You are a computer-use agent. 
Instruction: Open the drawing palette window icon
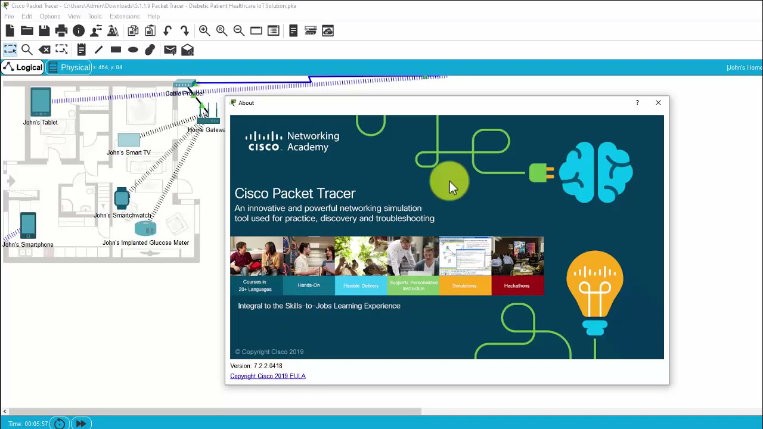click(256, 31)
